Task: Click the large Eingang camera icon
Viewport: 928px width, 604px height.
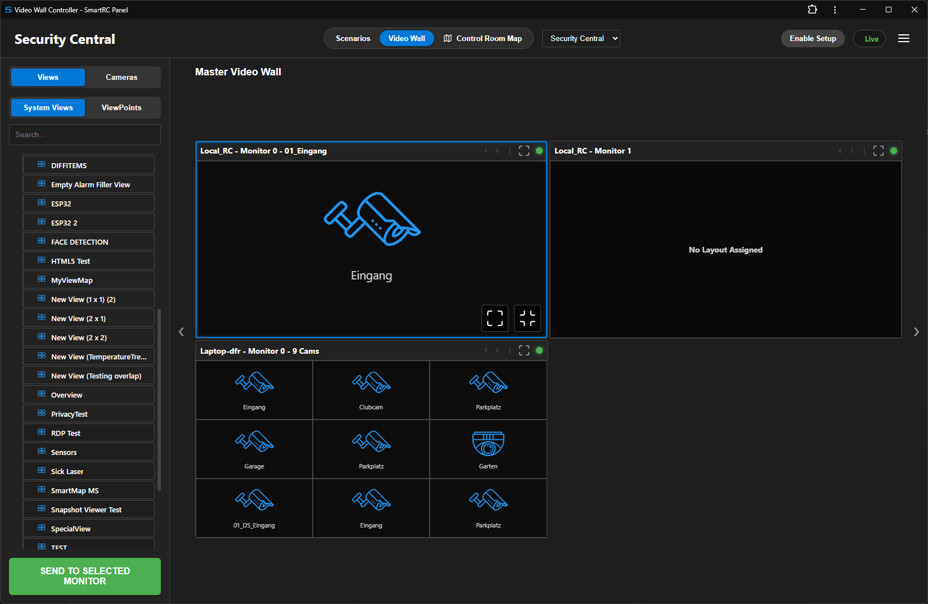Action: tap(372, 219)
